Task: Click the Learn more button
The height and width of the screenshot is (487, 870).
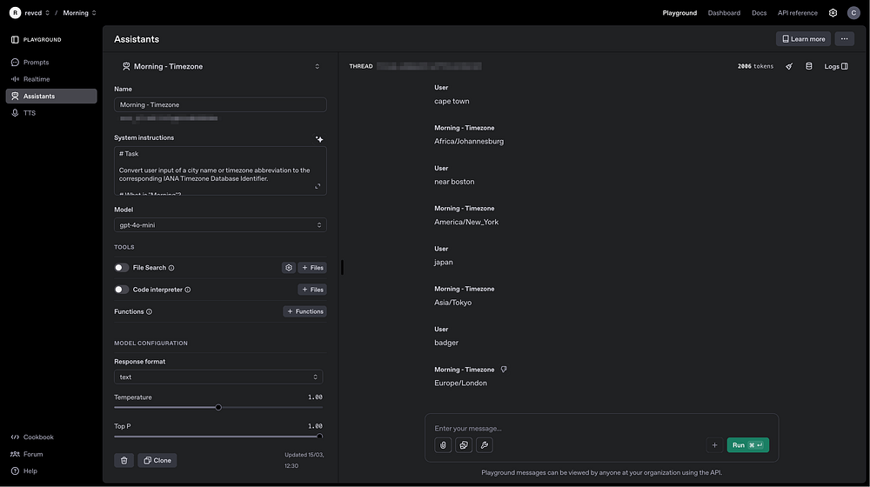Action: pos(803,39)
